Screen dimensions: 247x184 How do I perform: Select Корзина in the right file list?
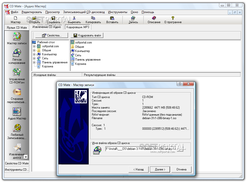pos(80,64)
